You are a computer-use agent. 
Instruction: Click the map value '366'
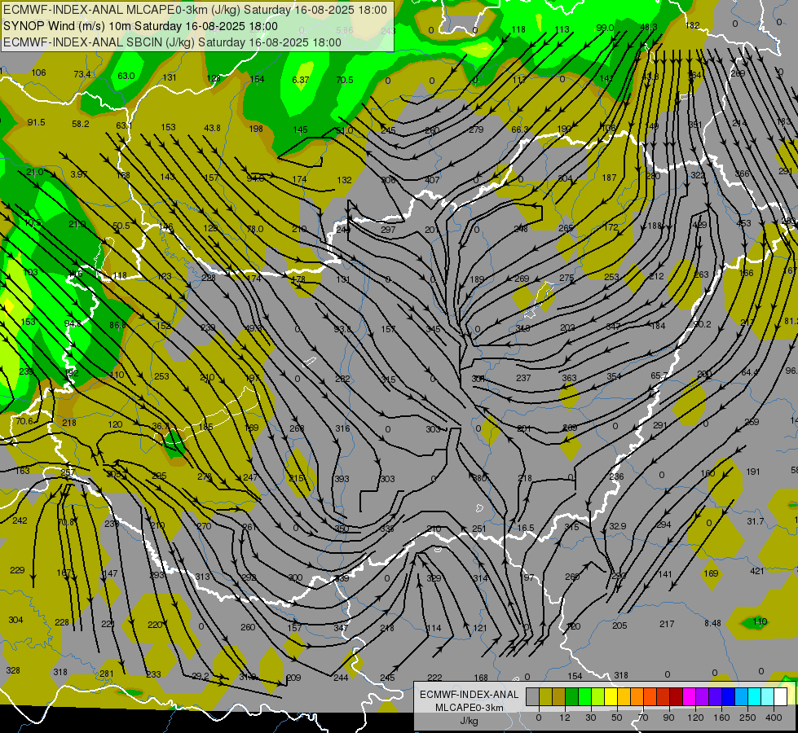742,173
